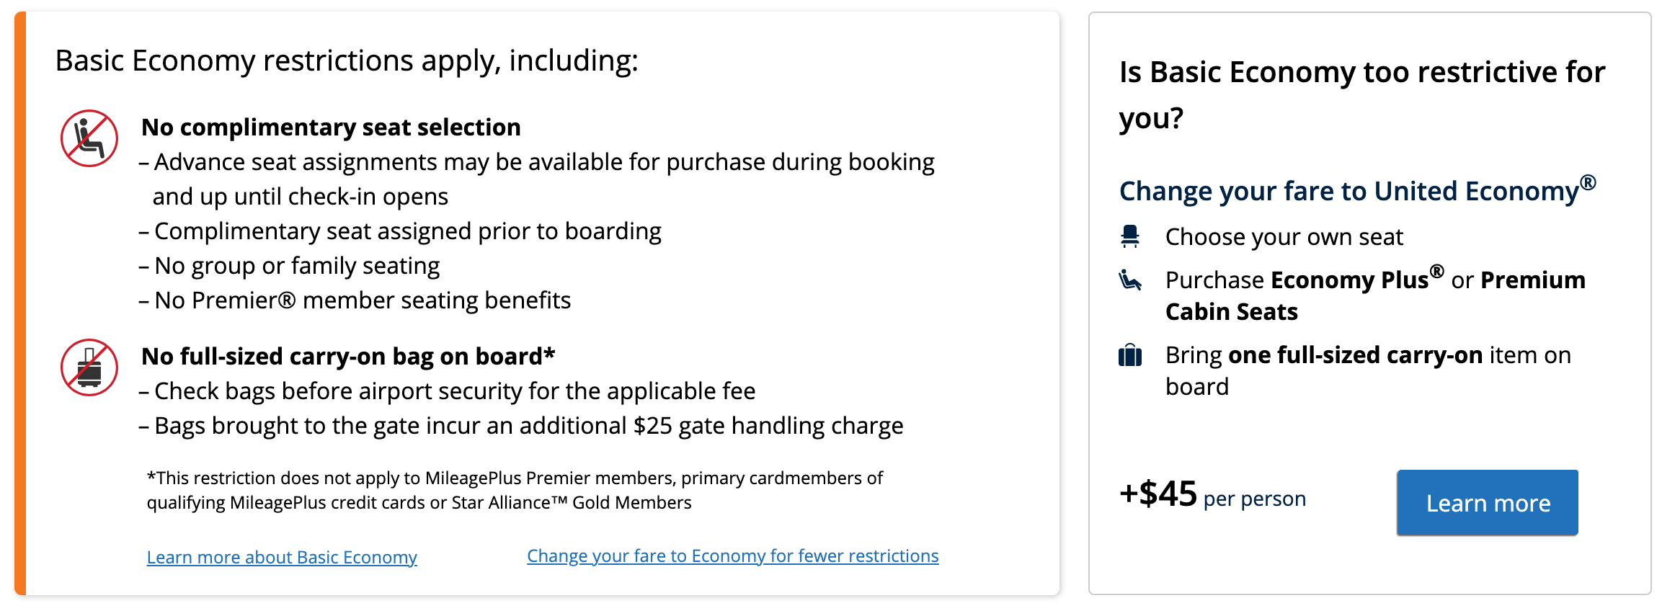Click the MileagePlus Premier members footnote text
Screen dimensions: 1675x611
click(x=515, y=490)
